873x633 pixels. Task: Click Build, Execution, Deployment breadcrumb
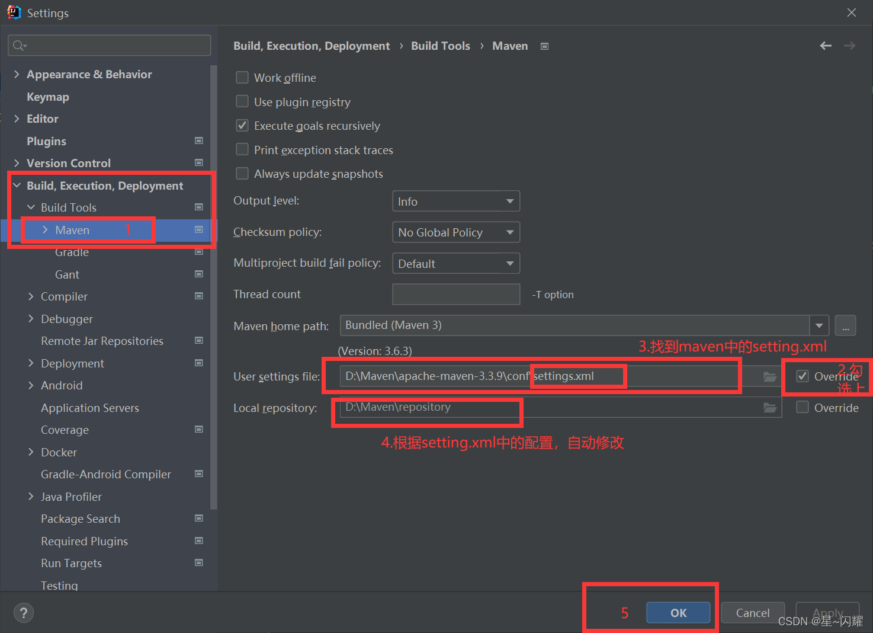(x=312, y=46)
